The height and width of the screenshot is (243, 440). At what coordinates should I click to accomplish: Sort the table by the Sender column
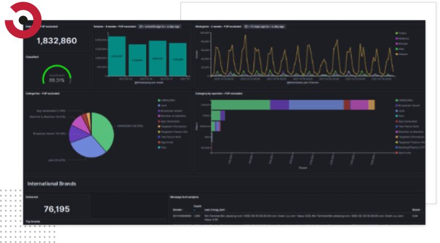click(x=178, y=210)
